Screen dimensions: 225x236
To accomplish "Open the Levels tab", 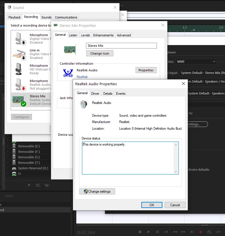I will (x=85, y=35).
